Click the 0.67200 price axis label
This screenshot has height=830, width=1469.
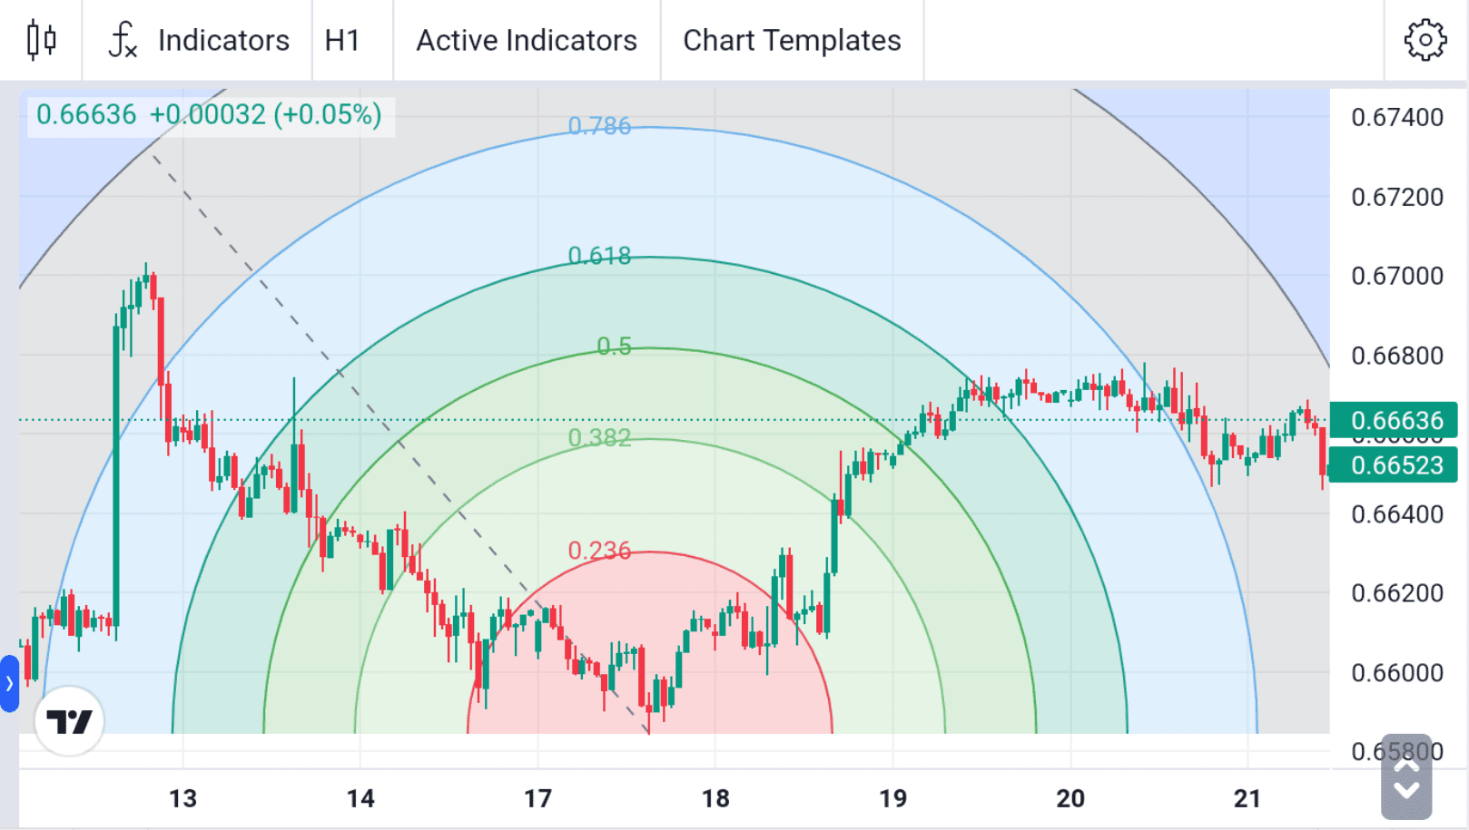pos(1397,197)
